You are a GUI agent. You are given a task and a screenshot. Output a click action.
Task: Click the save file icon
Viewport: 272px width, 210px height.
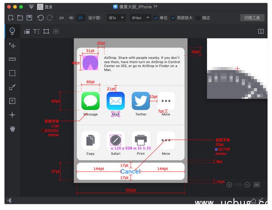(29, 18)
